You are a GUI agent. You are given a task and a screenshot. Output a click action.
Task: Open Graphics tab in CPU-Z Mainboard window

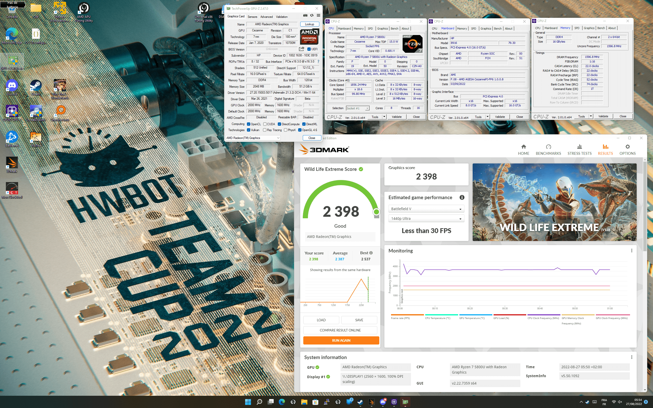coord(486,29)
